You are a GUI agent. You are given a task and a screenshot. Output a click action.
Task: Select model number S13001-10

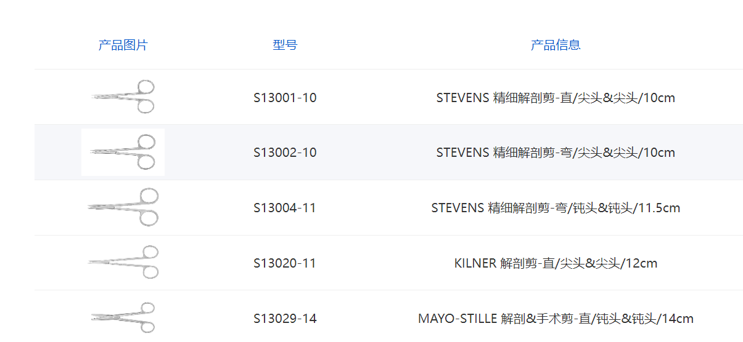pos(285,98)
